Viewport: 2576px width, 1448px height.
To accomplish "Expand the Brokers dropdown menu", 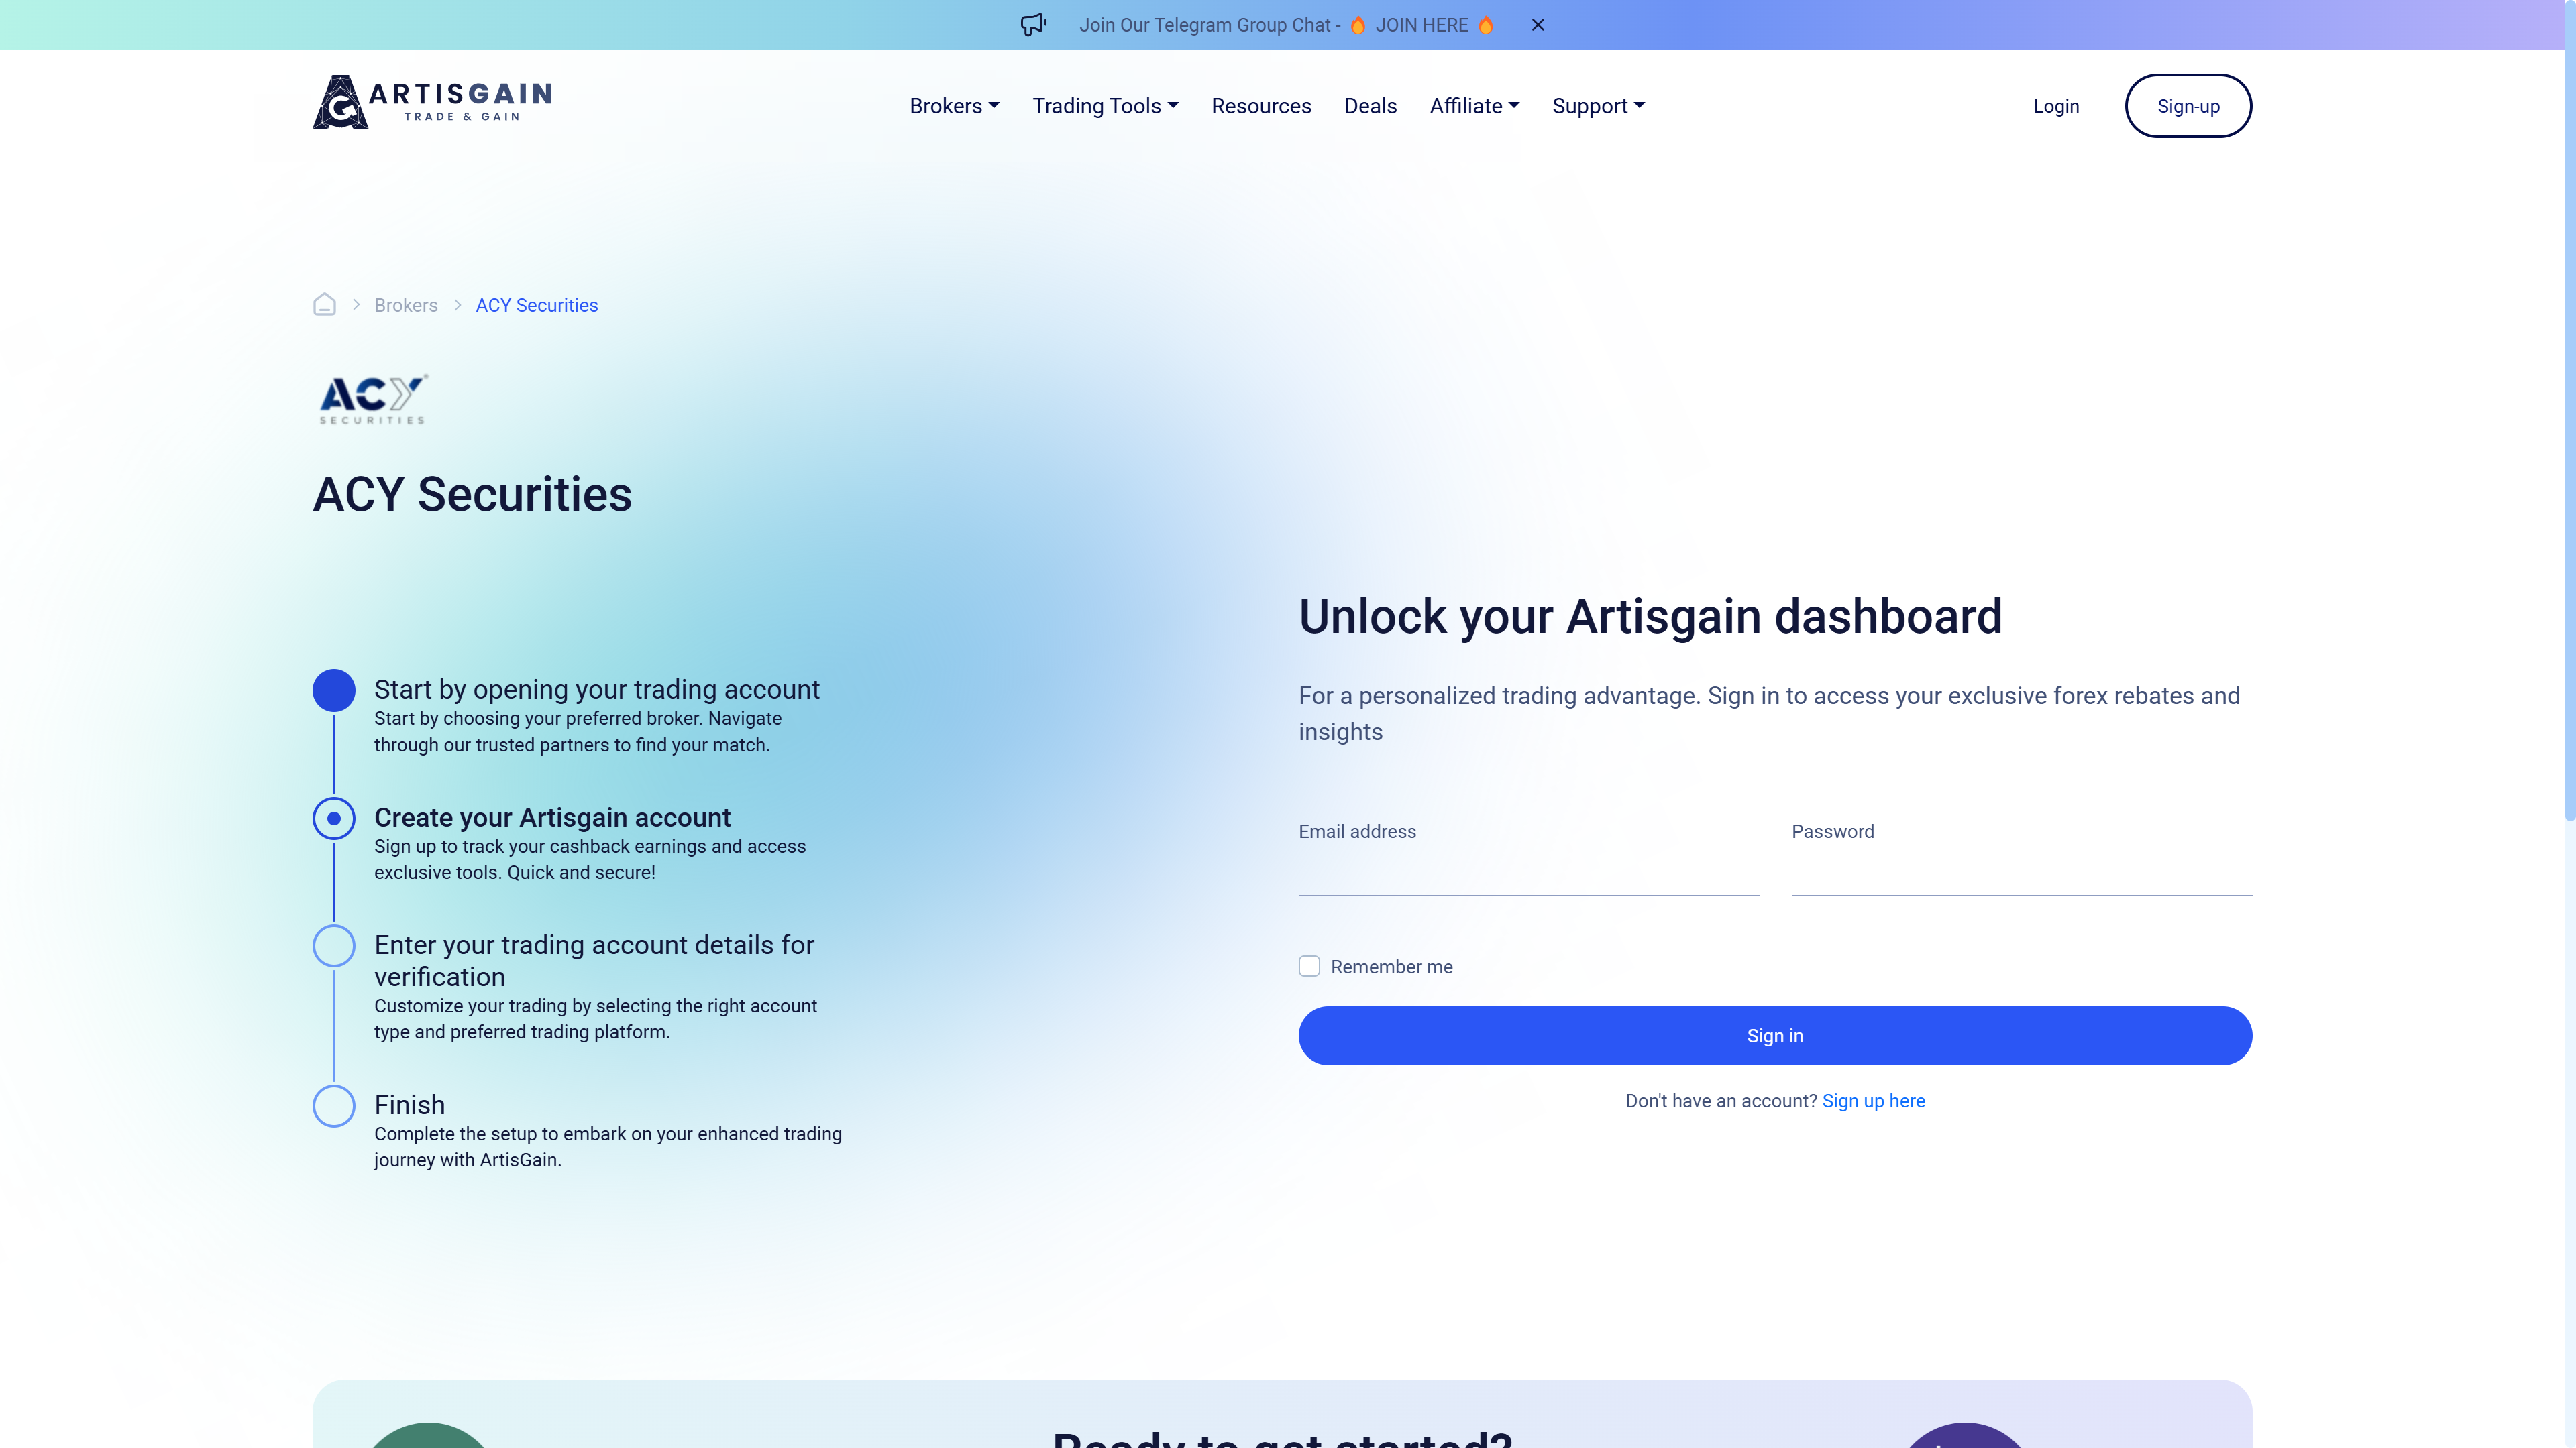I will (954, 106).
